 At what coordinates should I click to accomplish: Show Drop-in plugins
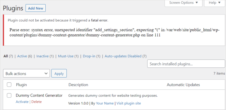pos(89,56)
